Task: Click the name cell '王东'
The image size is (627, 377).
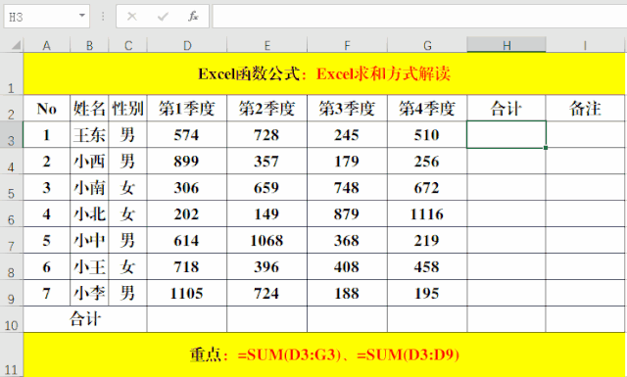Action: click(x=89, y=134)
